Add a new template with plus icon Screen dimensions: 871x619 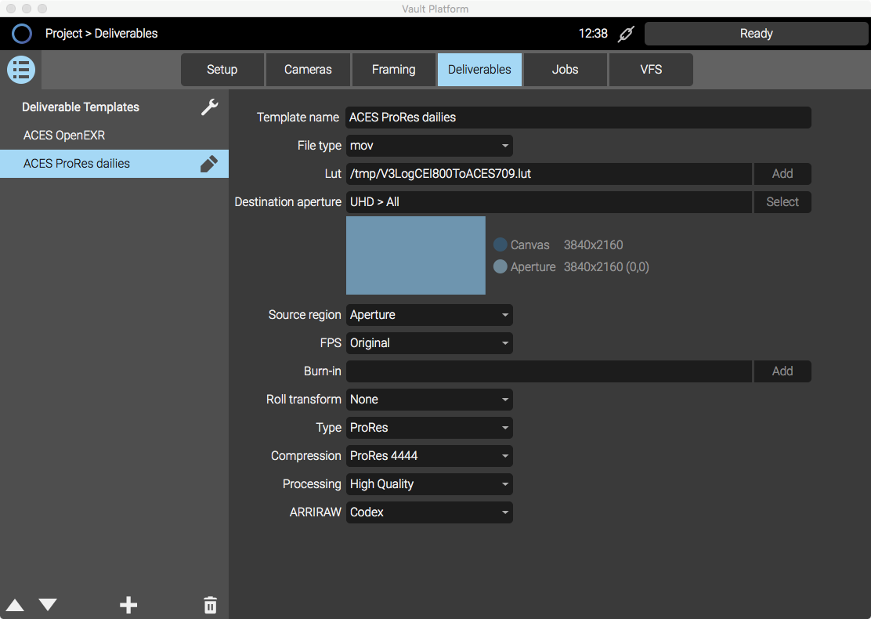[x=128, y=605]
